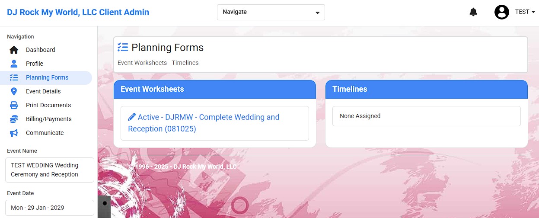Image resolution: width=539 pixels, height=218 pixels.
Task: Click the 1996 - 2025 copyright footer text
Action: [183, 167]
